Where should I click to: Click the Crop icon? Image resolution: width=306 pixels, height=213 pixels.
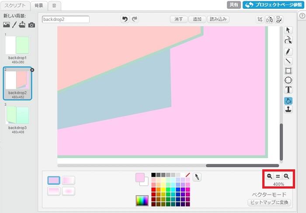coord(260,19)
